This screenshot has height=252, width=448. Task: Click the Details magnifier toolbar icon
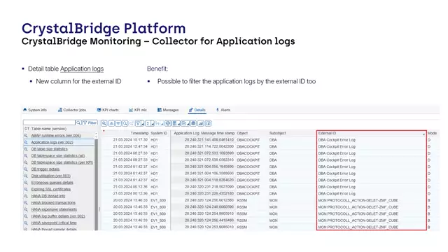click(x=104, y=123)
